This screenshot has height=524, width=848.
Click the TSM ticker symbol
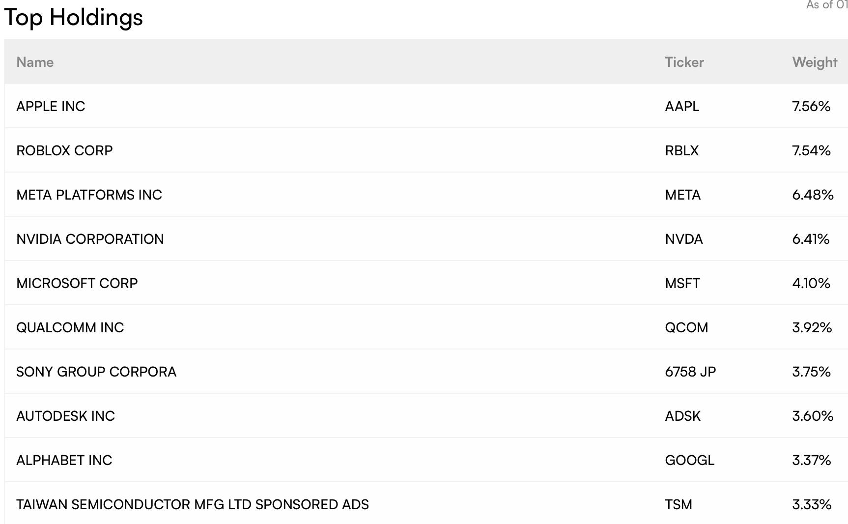[x=678, y=504]
